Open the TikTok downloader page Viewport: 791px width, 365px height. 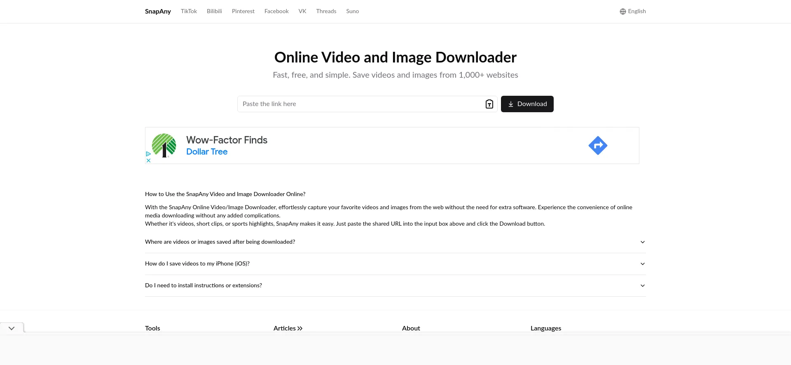coord(189,12)
